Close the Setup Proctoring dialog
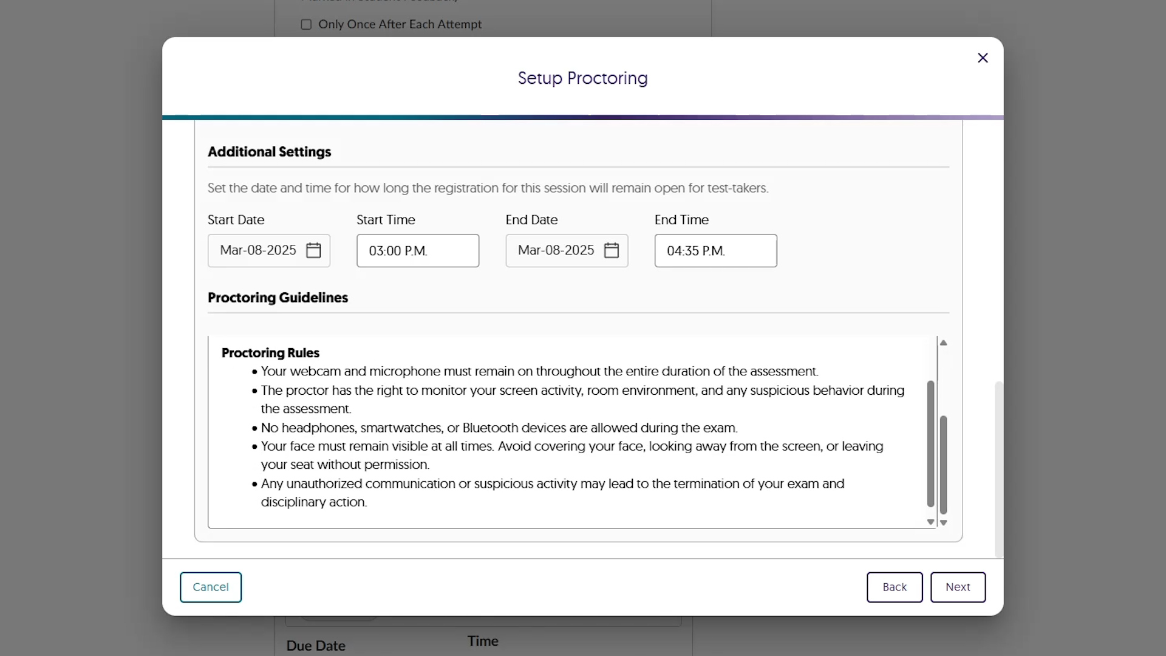 983,58
